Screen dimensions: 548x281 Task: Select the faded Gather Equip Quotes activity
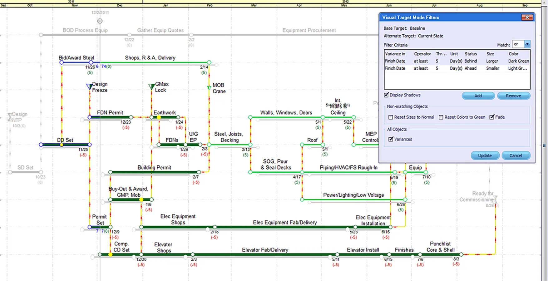(x=160, y=30)
